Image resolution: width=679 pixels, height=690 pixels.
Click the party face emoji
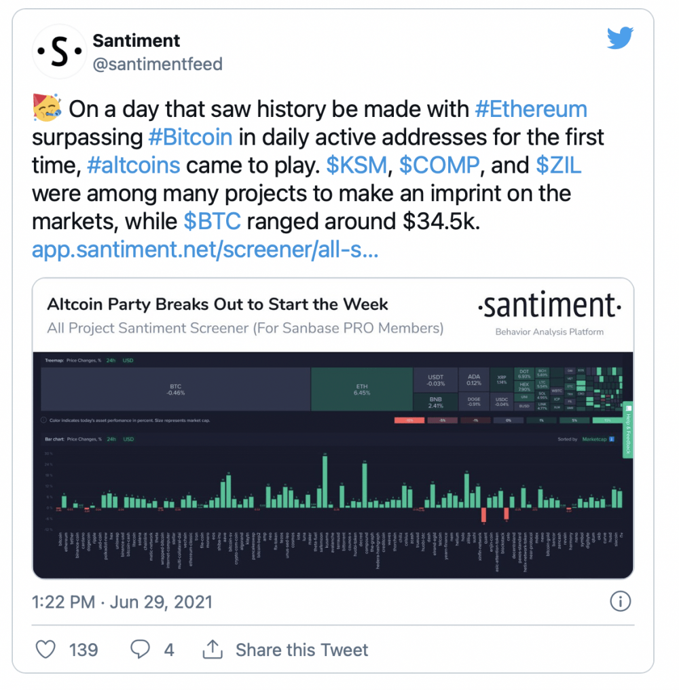pyautogui.click(x=47, y=107)
